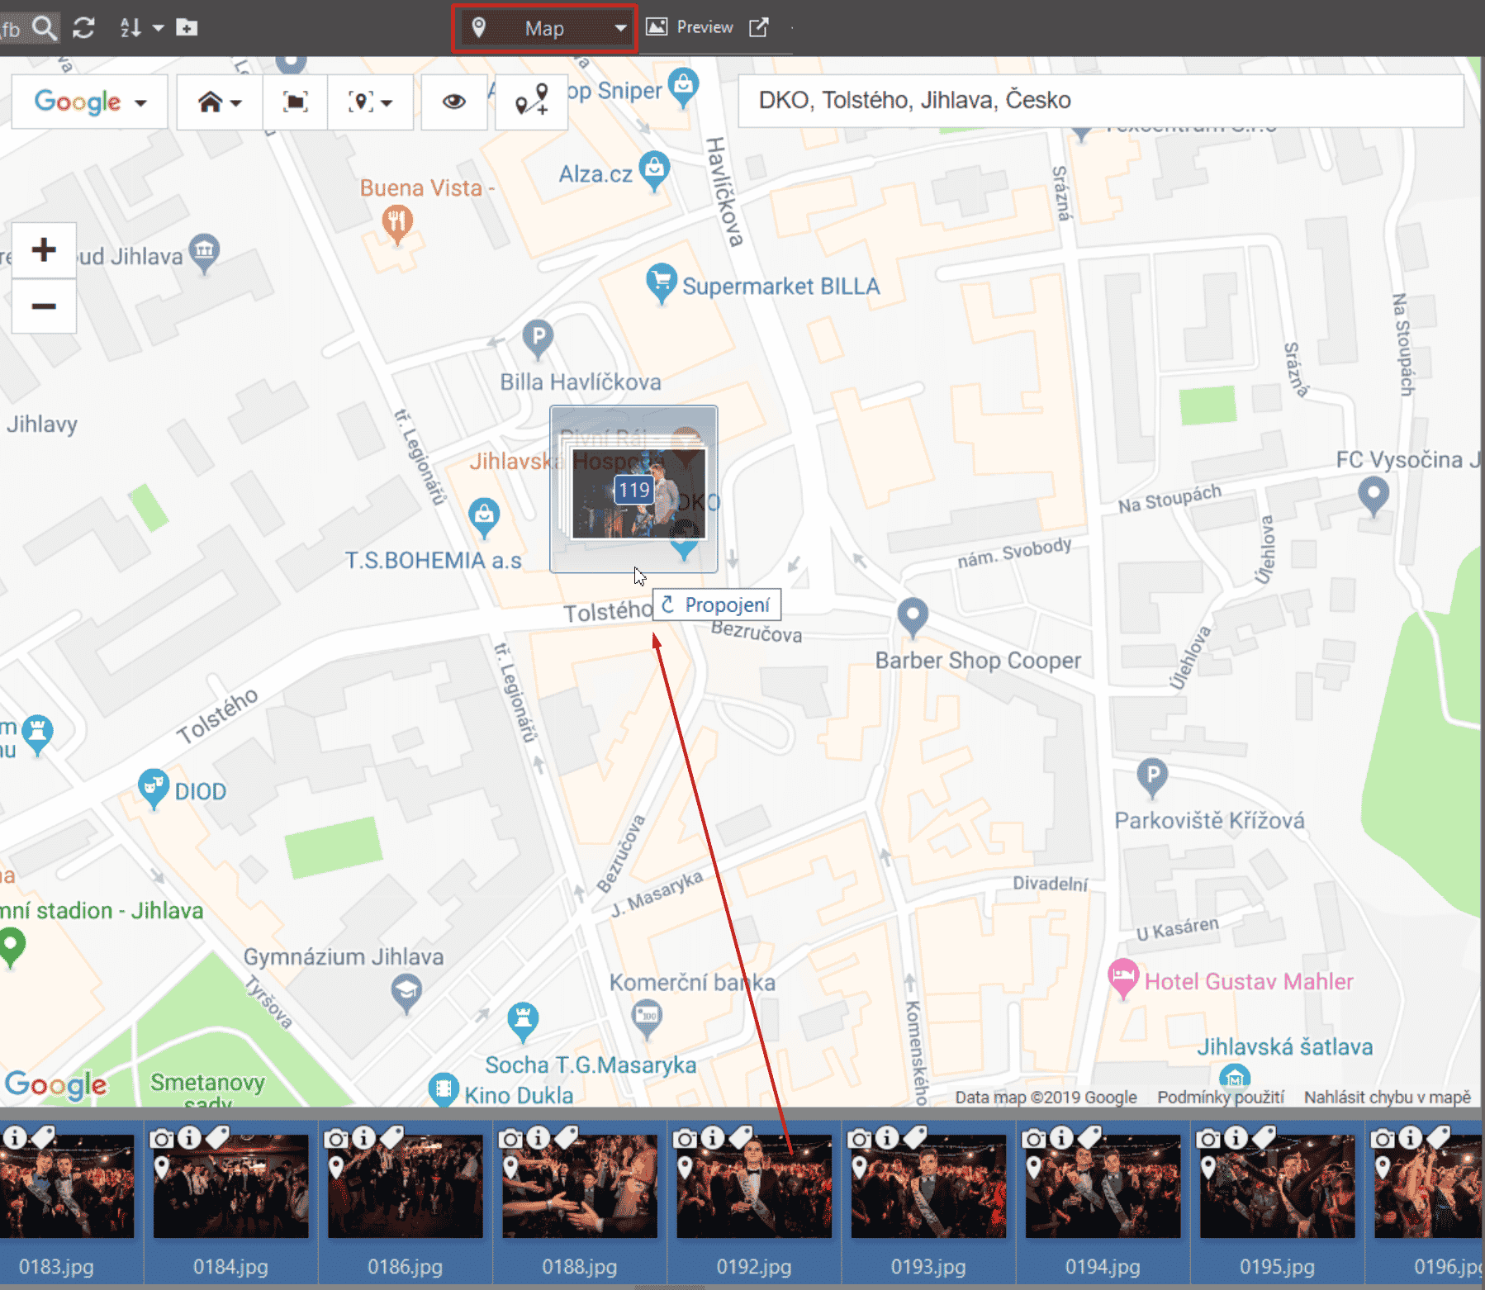
Task: Click the DIOD theater marker
Action: [x=153, y=789]
